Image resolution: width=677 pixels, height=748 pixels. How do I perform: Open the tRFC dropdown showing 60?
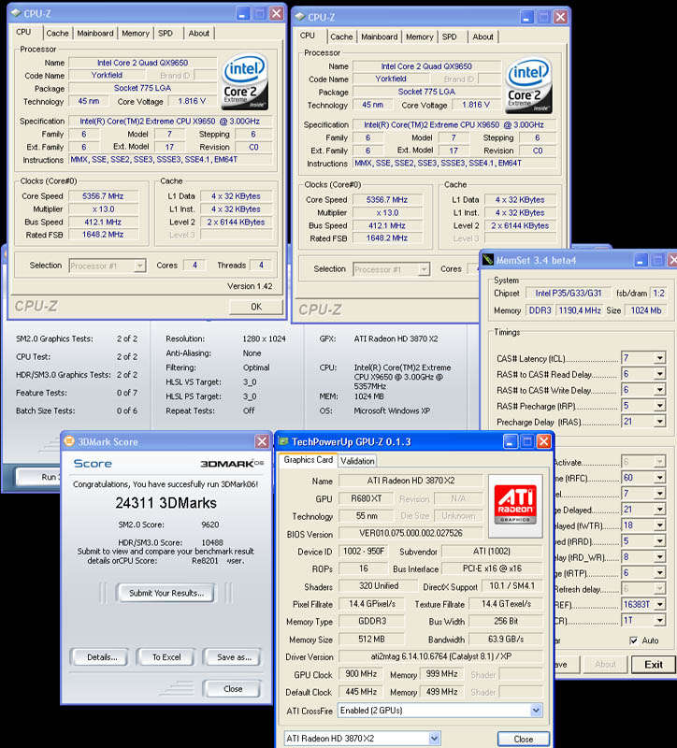click(x=660, y=478)
